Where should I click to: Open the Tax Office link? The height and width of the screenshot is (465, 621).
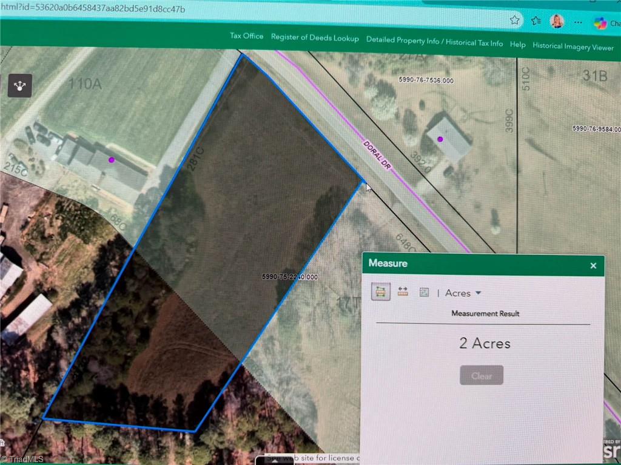[x=247, y=36]
